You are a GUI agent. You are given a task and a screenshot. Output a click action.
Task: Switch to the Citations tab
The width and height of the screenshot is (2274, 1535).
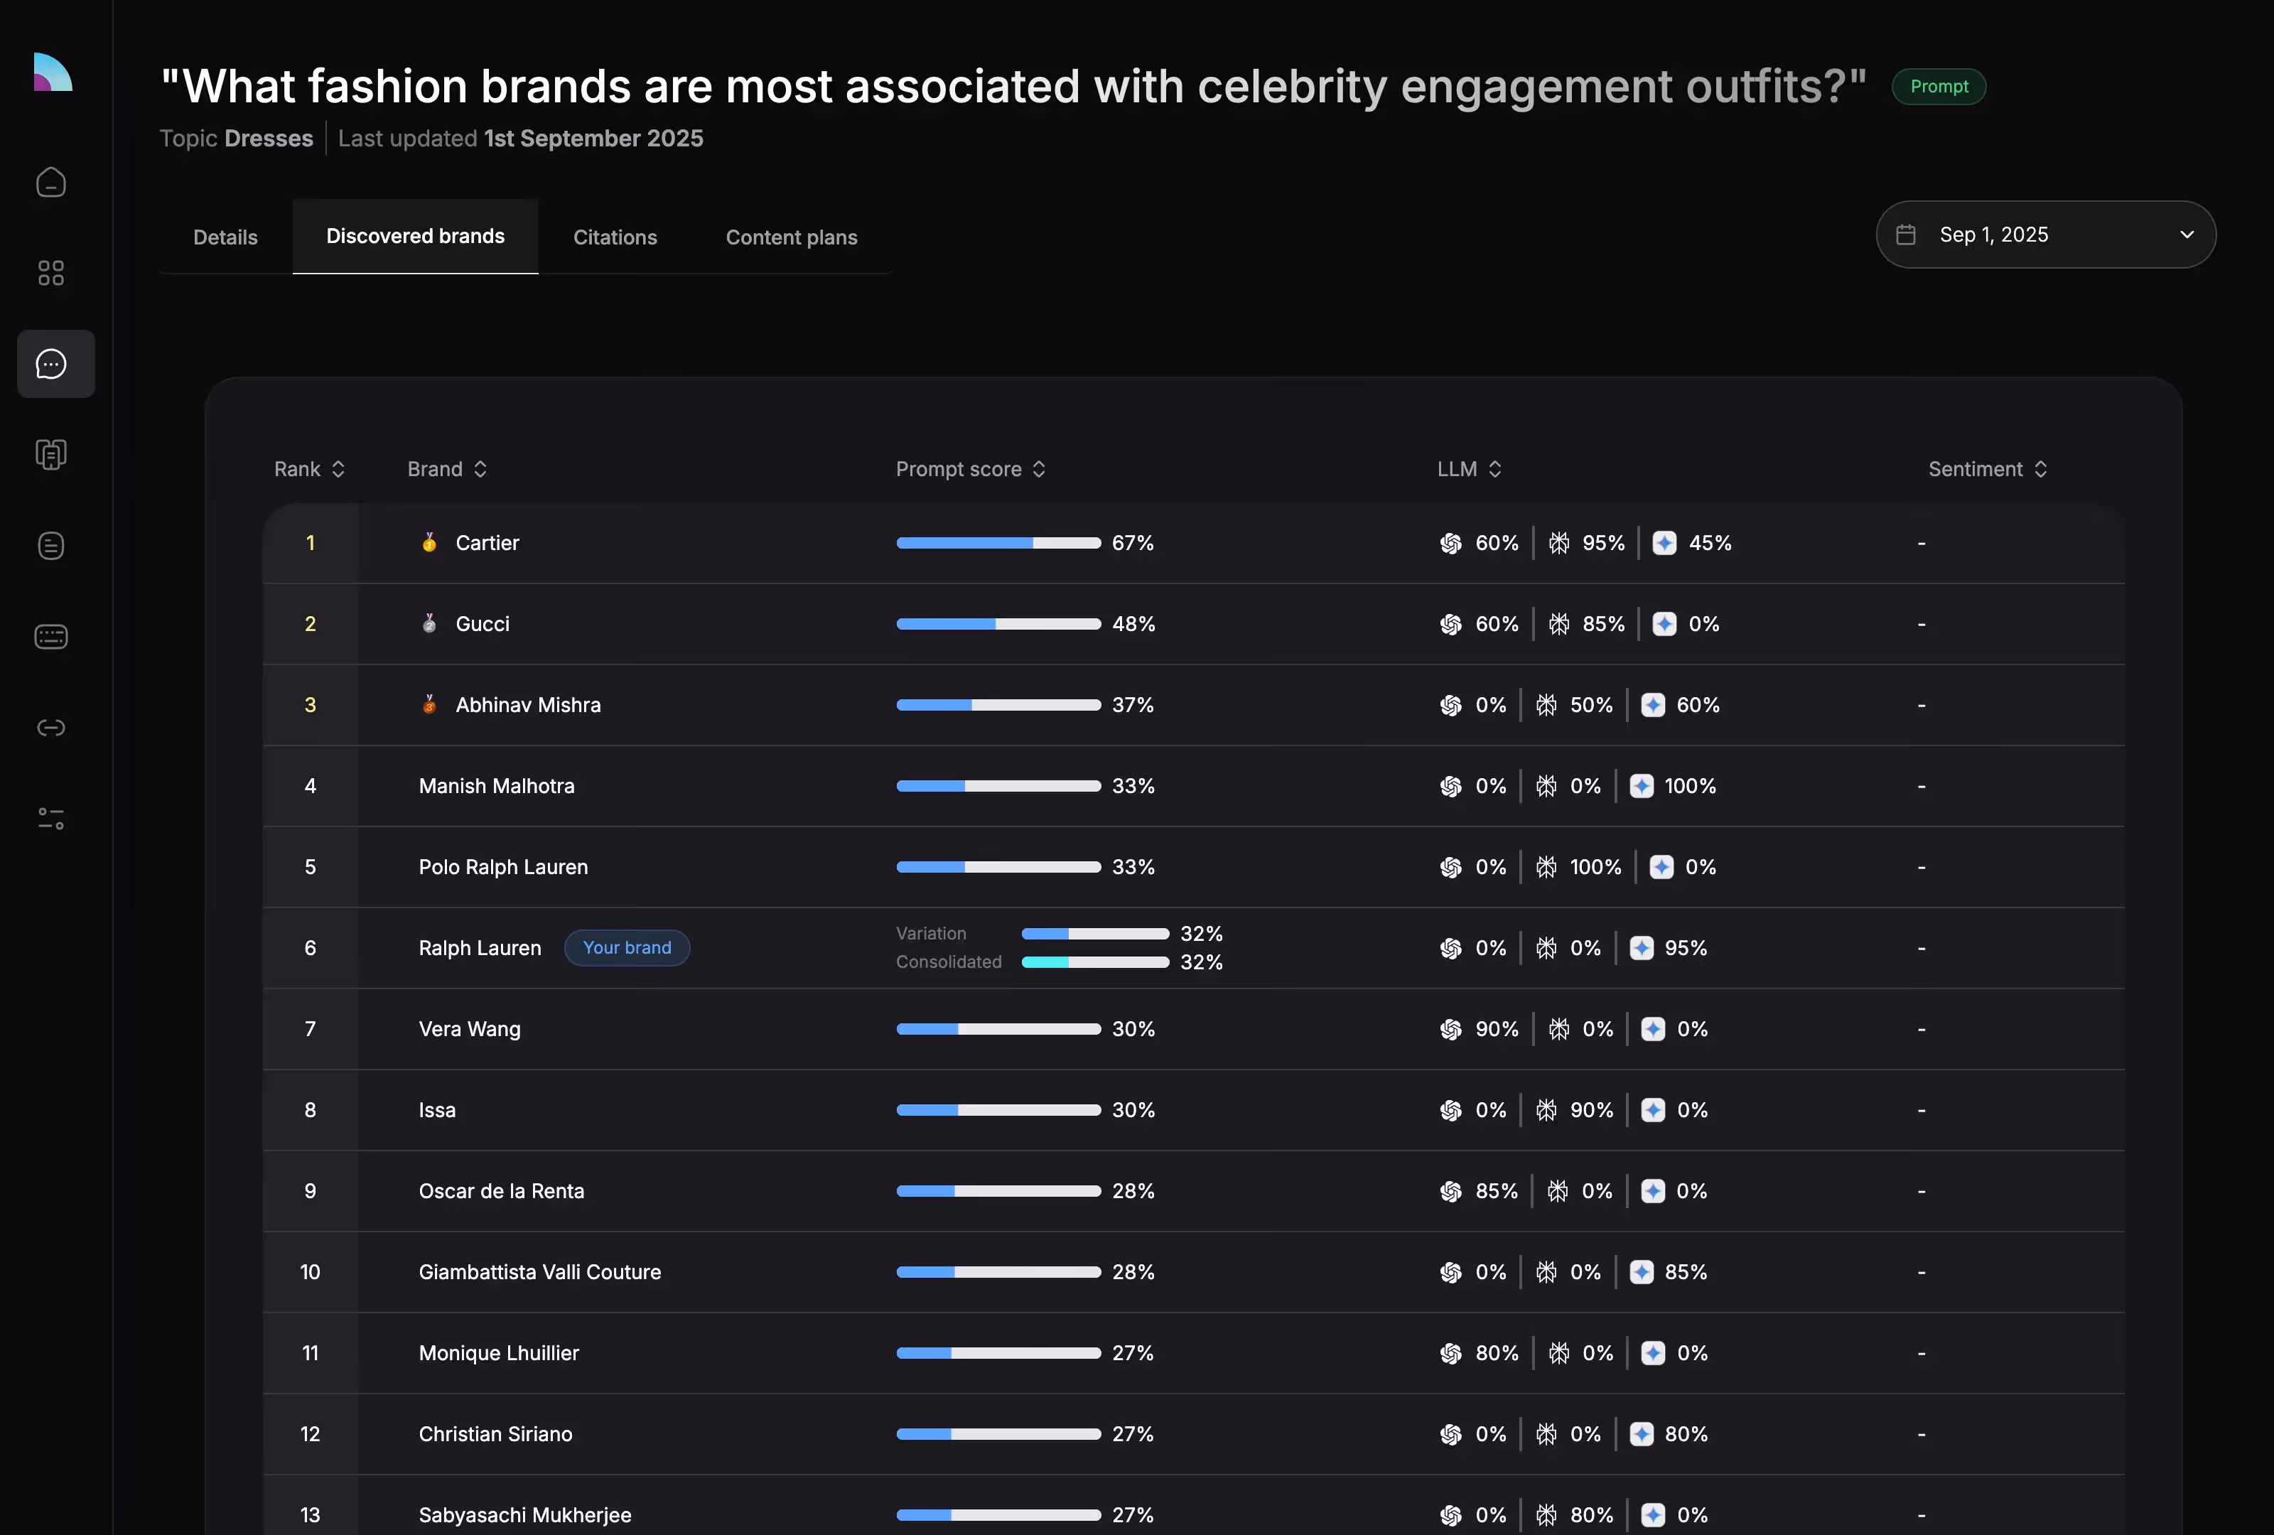(x=615, y=238)
